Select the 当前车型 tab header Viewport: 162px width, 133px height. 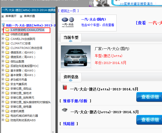pyautogui.click(x=71, y=38)
